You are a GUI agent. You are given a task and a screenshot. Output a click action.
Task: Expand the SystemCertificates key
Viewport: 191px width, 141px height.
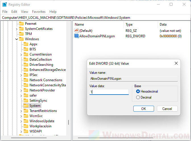[17, 29]
